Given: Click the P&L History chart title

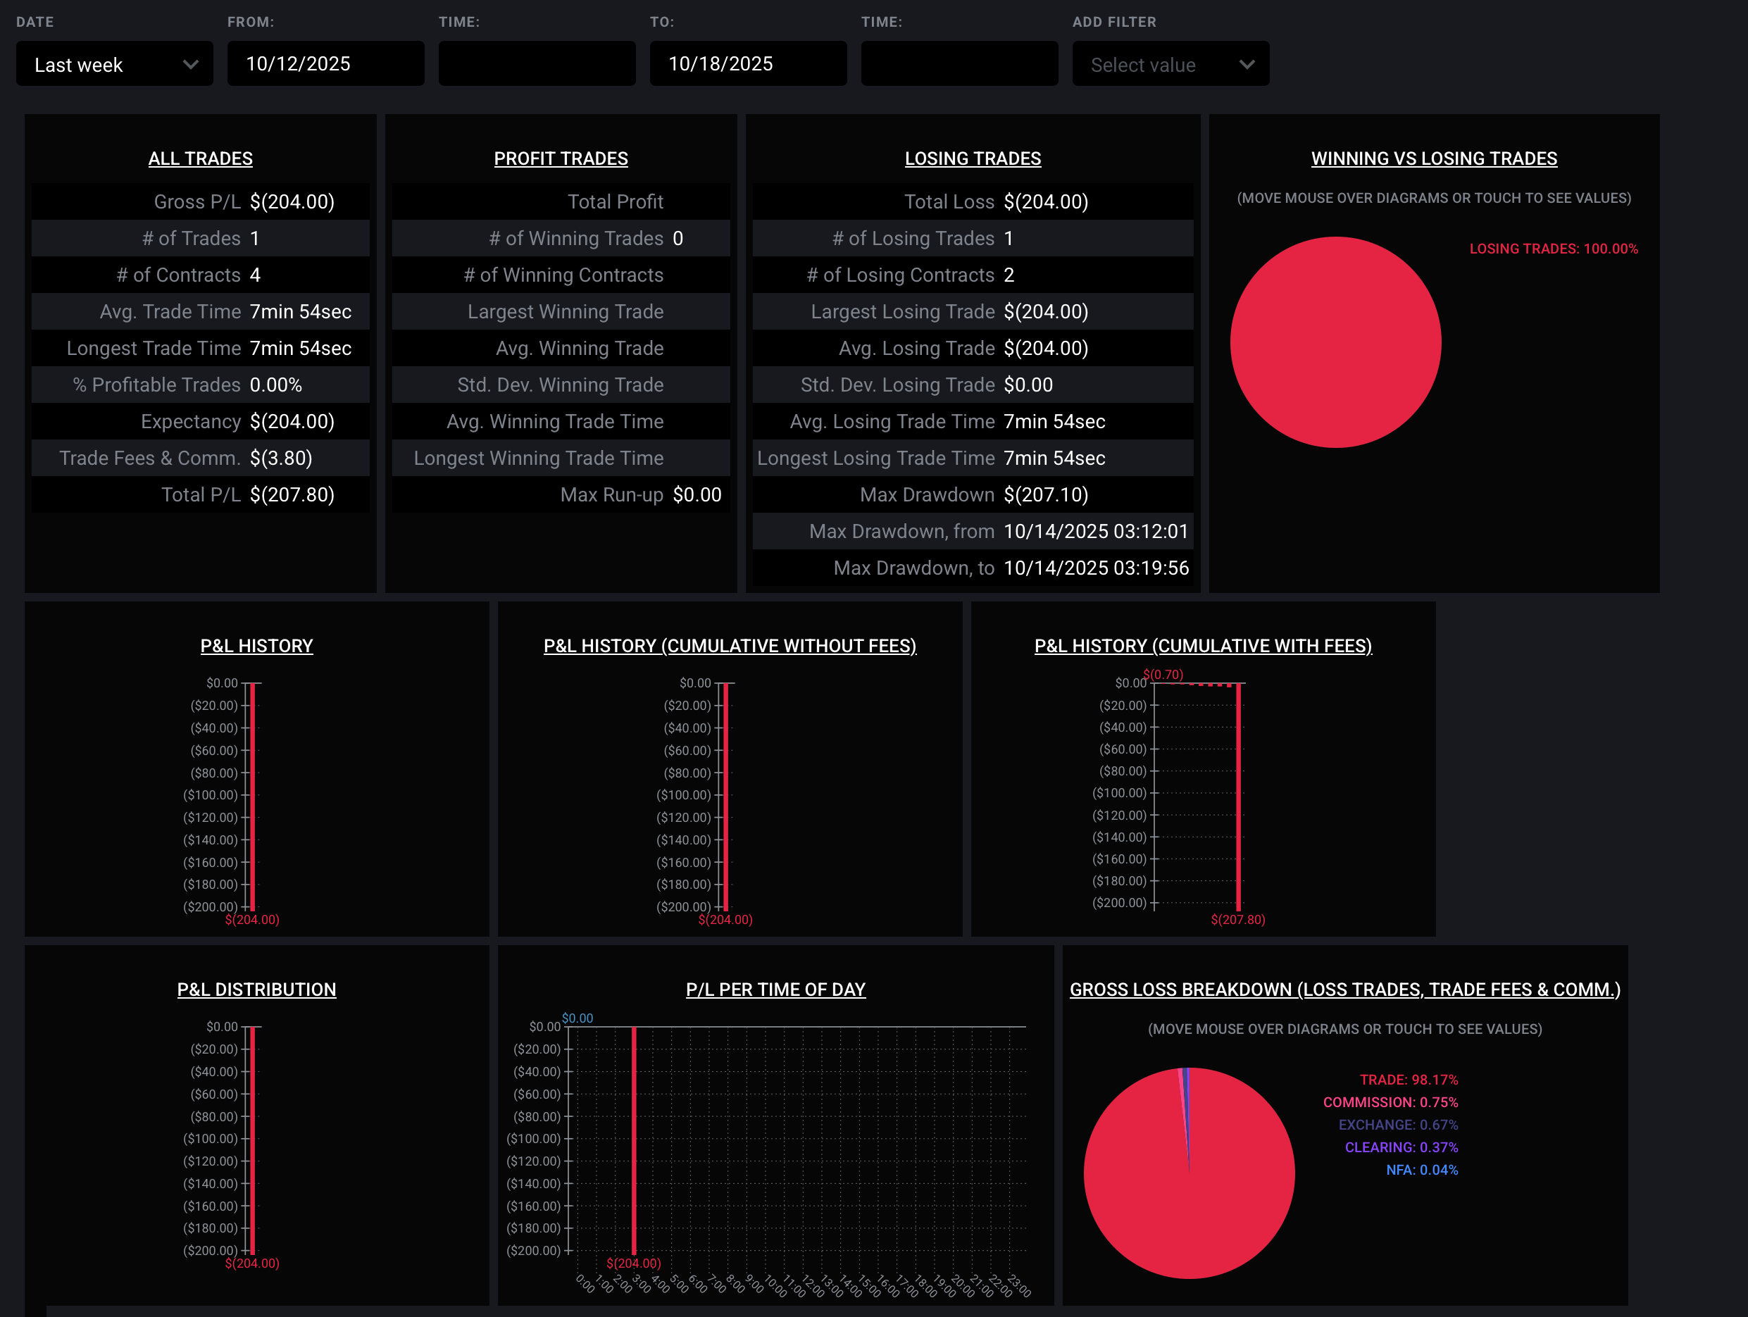Looking at the screenshot, I should pyautogui.click(x=256, y=645).
